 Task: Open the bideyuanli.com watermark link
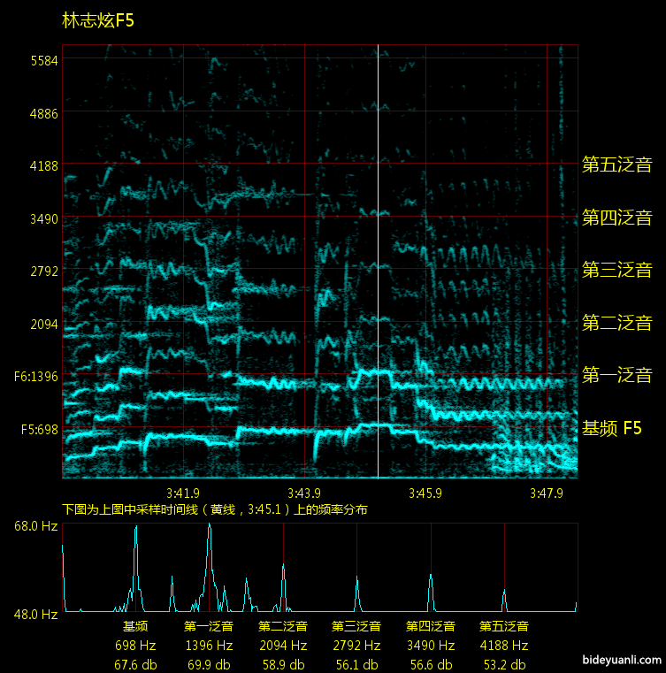point(622,660)
